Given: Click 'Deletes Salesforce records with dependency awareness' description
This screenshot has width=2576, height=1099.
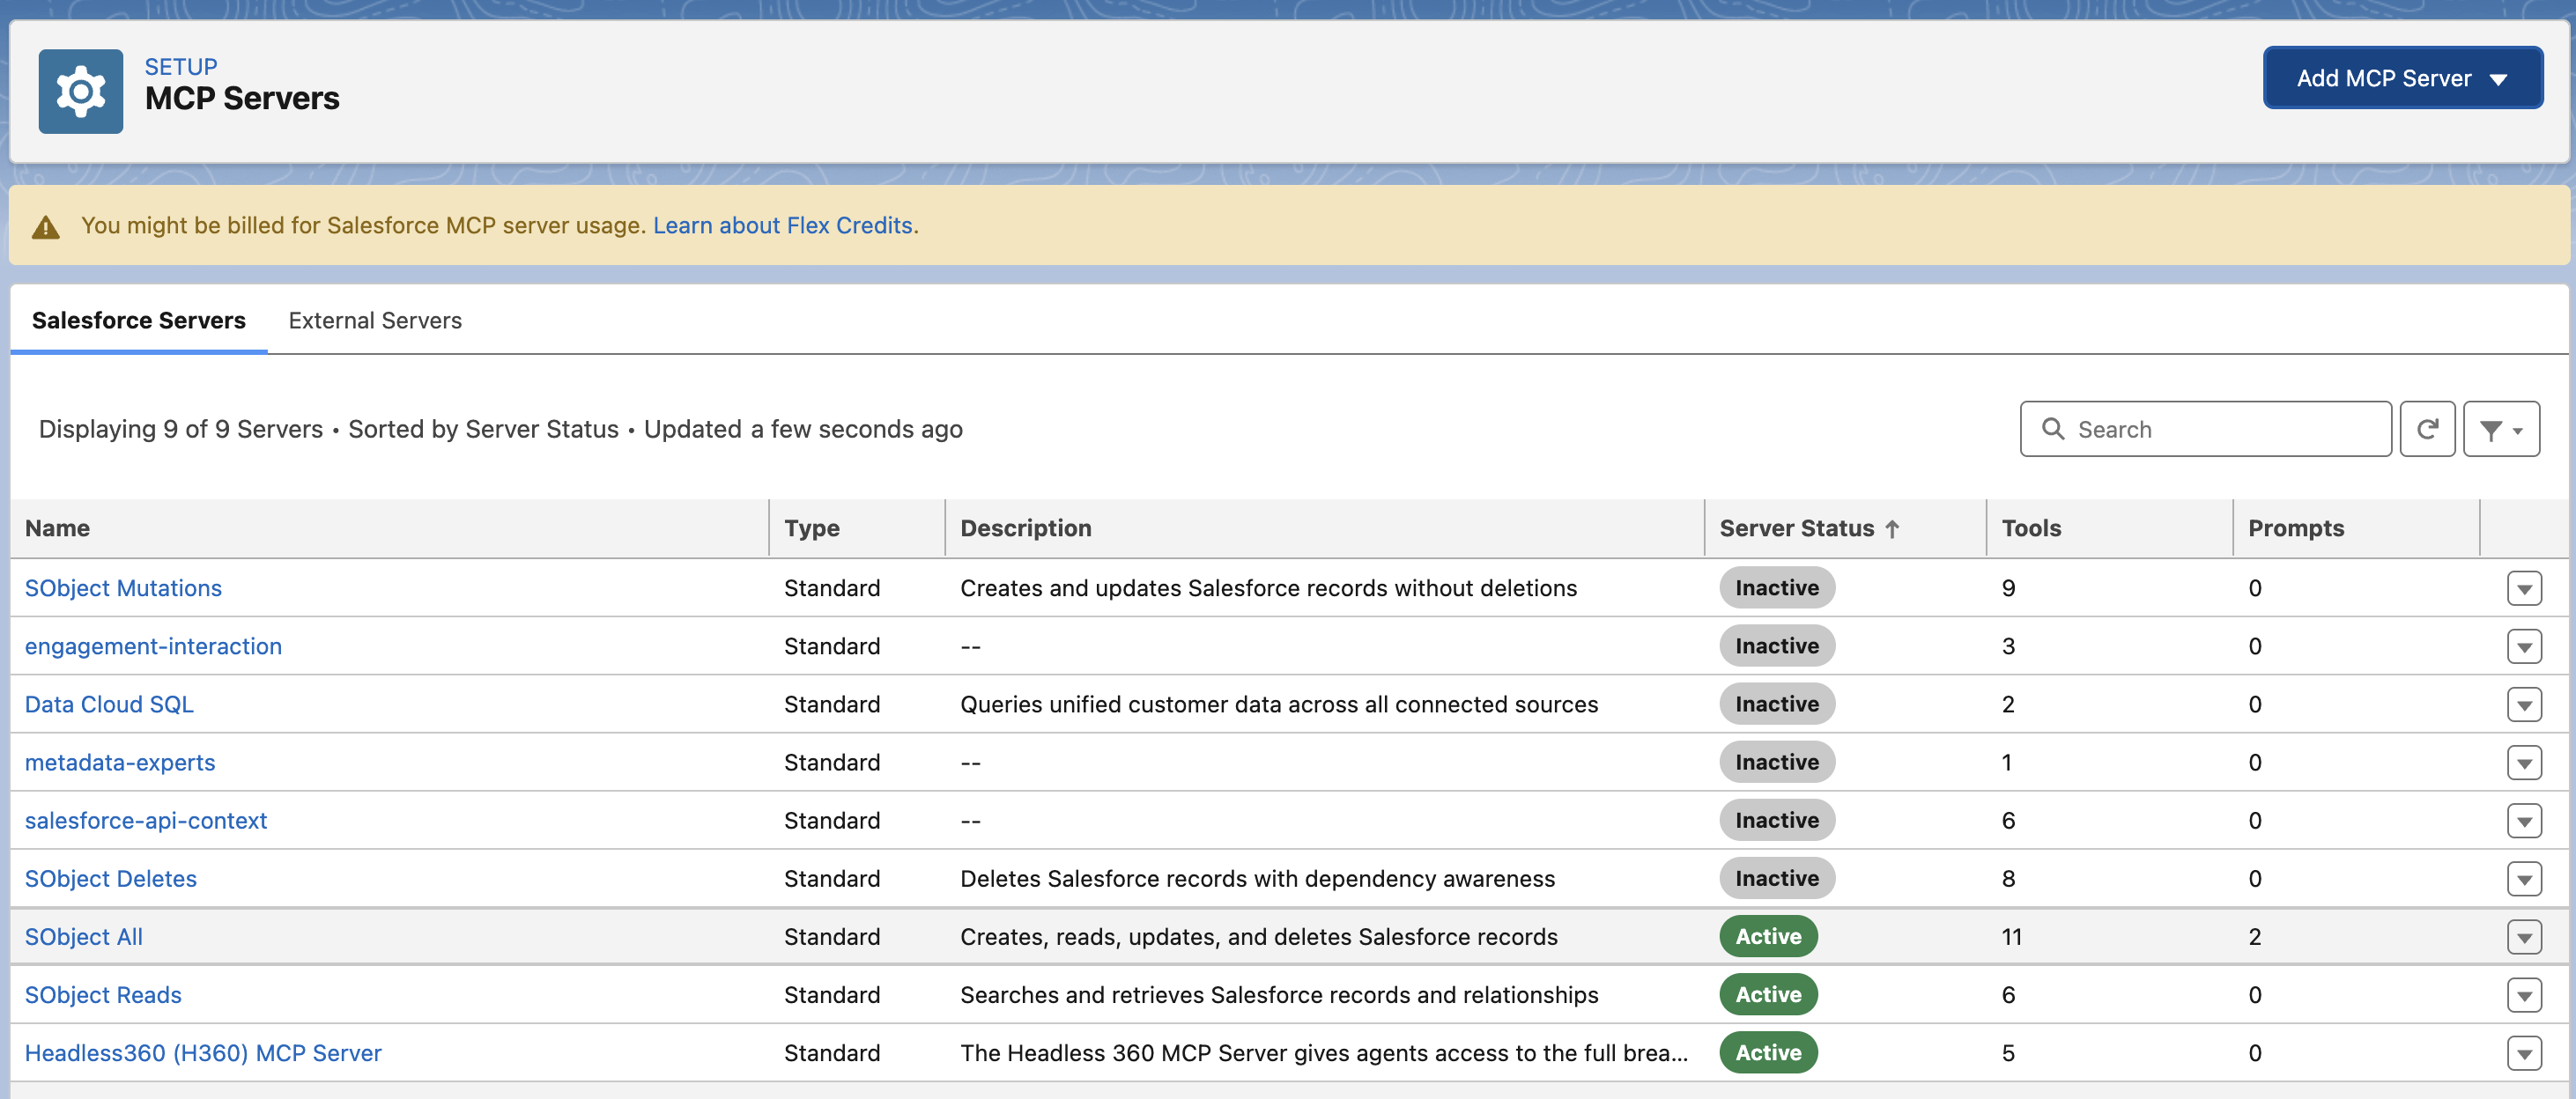Looking at the screenshot, I should pyautogui.click(x=1257, y=878).
